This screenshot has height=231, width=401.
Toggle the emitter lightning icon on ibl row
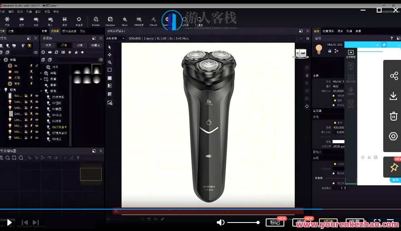click(x=31, y=66)
